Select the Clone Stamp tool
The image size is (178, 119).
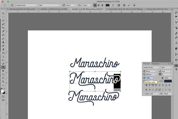3,42
